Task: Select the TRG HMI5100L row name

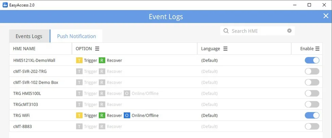Action: (27, 93)
